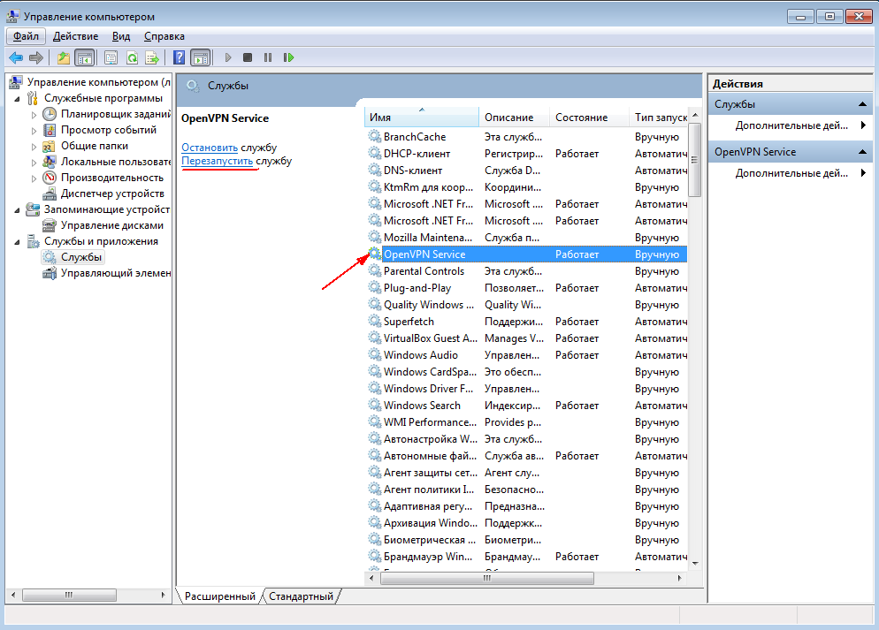Screen dimensions: 879x630
Task: Click the Export list toolbar icon
Action: point(152,57)
